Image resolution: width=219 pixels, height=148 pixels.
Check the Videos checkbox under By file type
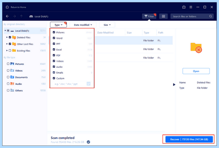(x=8, y=70)
